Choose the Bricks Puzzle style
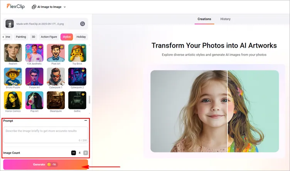 click(13, 76)
